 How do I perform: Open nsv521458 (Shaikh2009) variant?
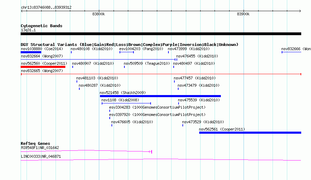click(123, 93)
